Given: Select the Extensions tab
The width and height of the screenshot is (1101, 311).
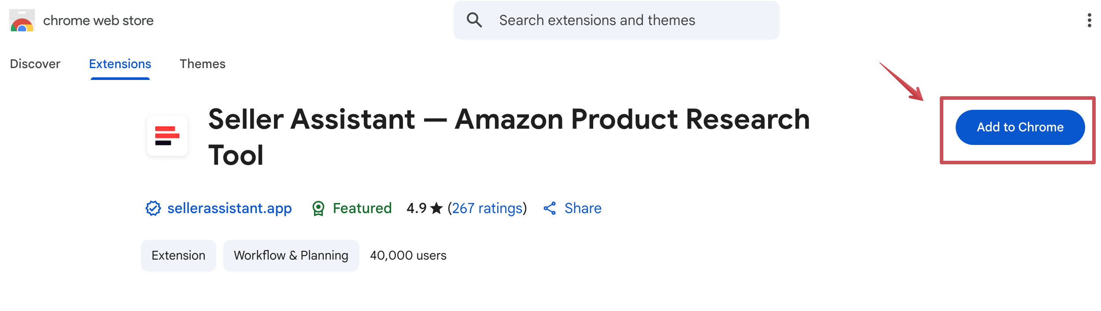Looking at the screenshot, I should (x=120, y=64).
